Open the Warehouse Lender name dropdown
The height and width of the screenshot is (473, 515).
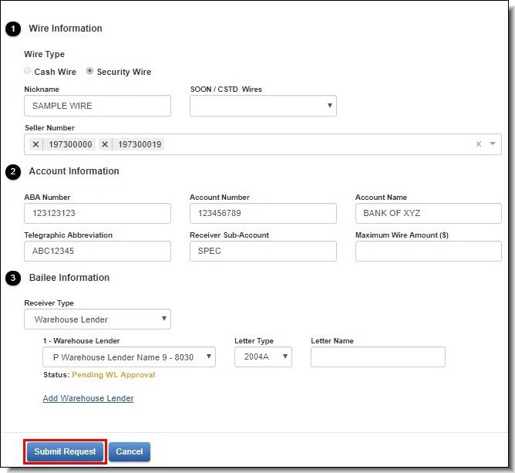coord(129,356)
